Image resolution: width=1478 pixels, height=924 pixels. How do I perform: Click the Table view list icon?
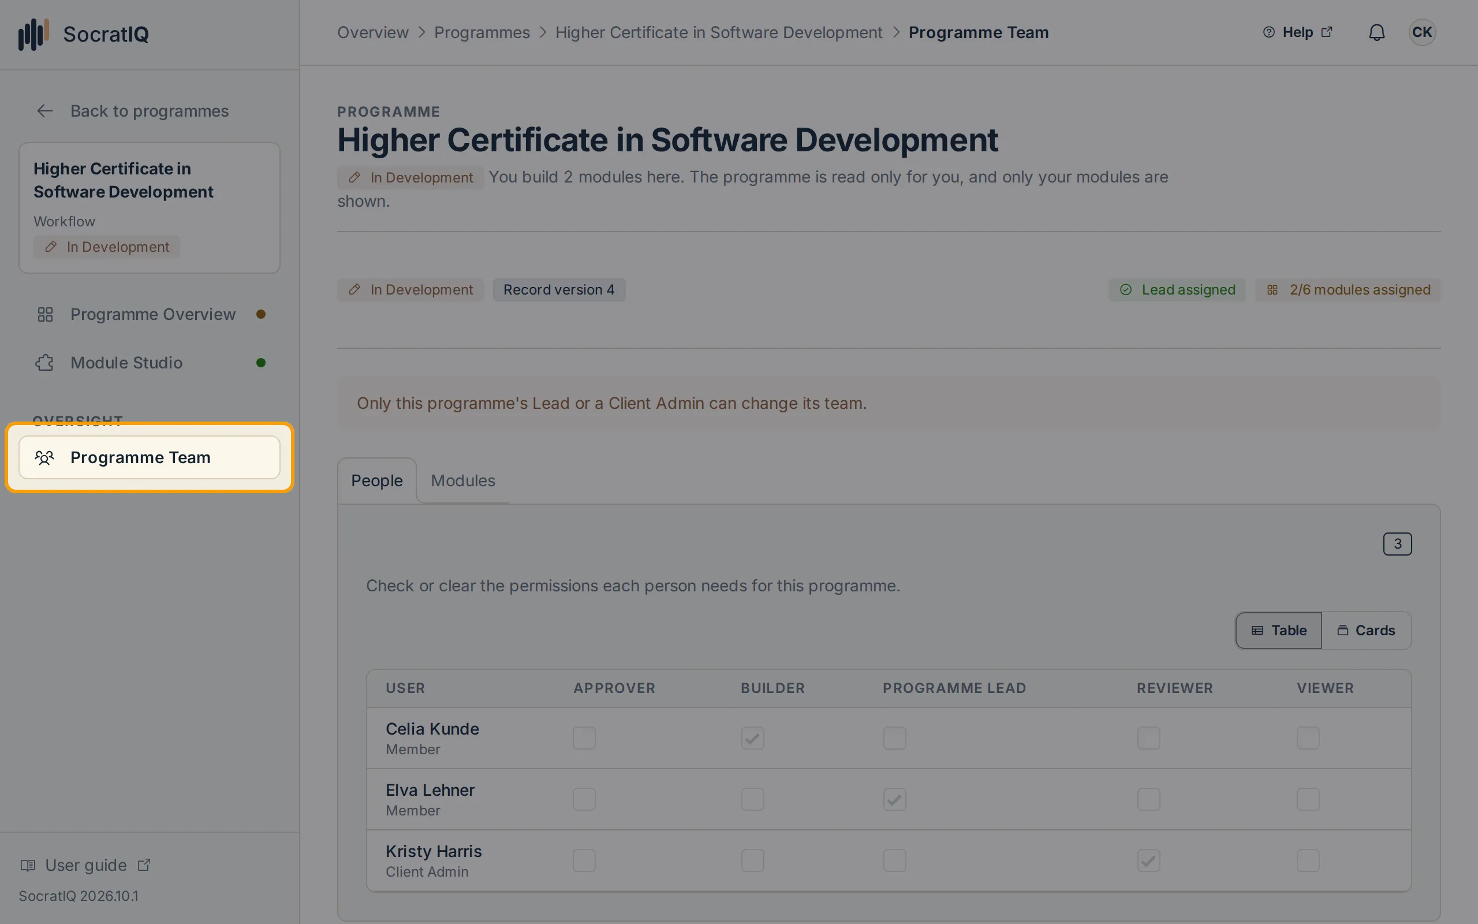tap(1257, 630)
